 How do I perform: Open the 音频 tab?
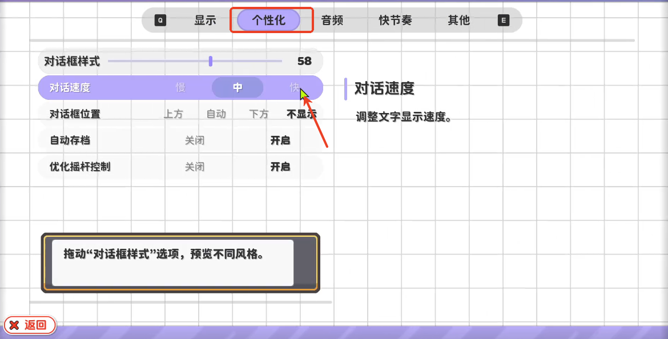tap(332, 20)
